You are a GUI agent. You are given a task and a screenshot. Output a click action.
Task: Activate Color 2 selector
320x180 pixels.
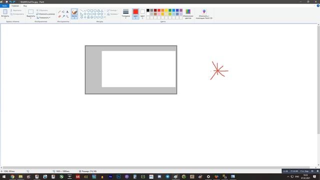(142, 14)
